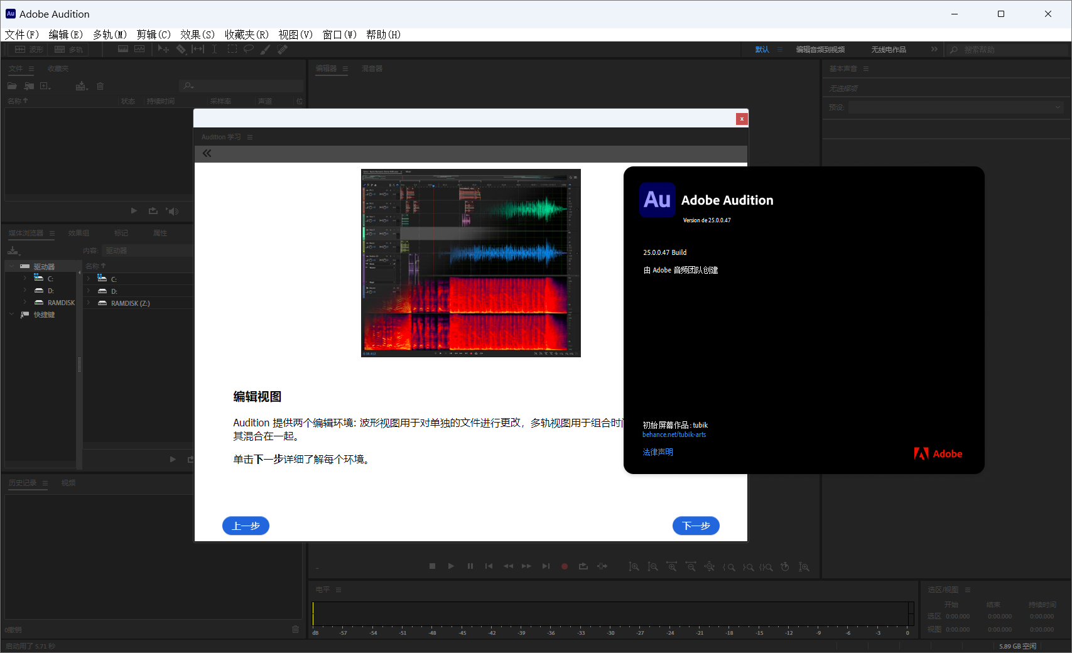Click the import file icon in Files panel
1072x653 pixels.
(x=29, y=86)
